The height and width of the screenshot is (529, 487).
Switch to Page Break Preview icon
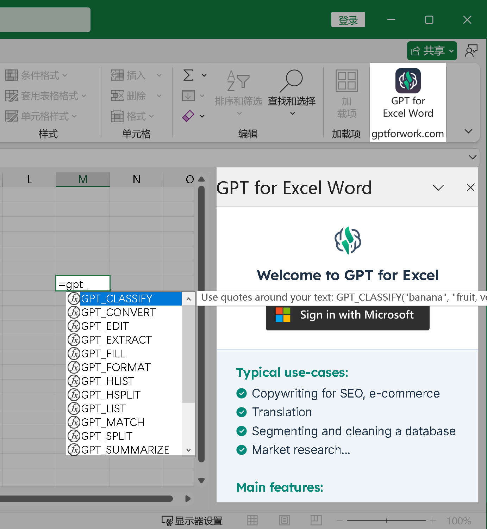[x=316, y=520]
